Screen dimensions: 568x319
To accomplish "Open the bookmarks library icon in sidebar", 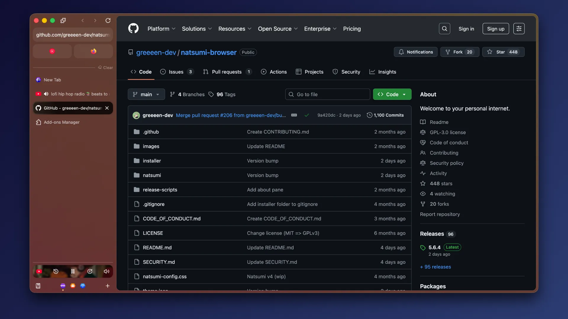I will click(x=38, y=286).
